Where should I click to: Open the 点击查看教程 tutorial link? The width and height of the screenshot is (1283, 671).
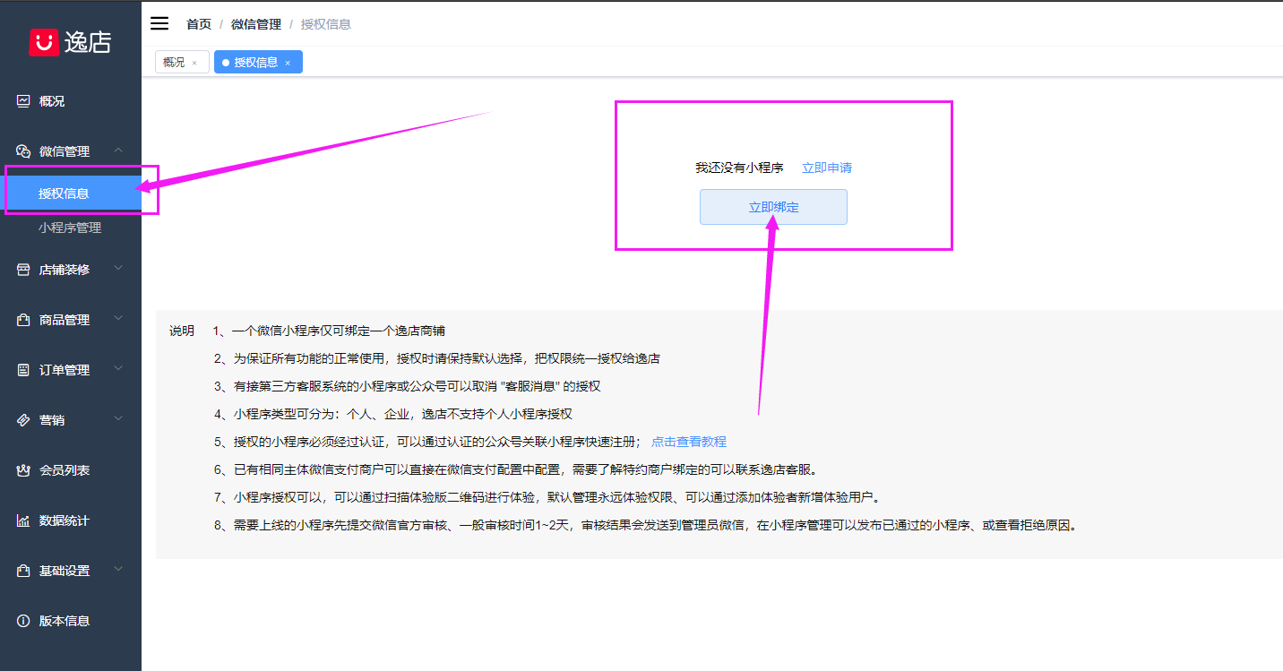click(x=689, y=442)
